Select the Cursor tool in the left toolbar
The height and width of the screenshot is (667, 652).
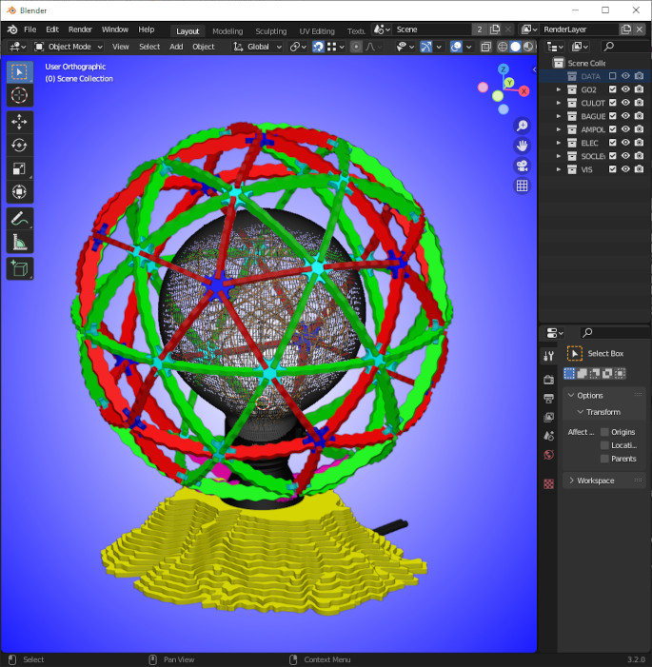(20, 96)
